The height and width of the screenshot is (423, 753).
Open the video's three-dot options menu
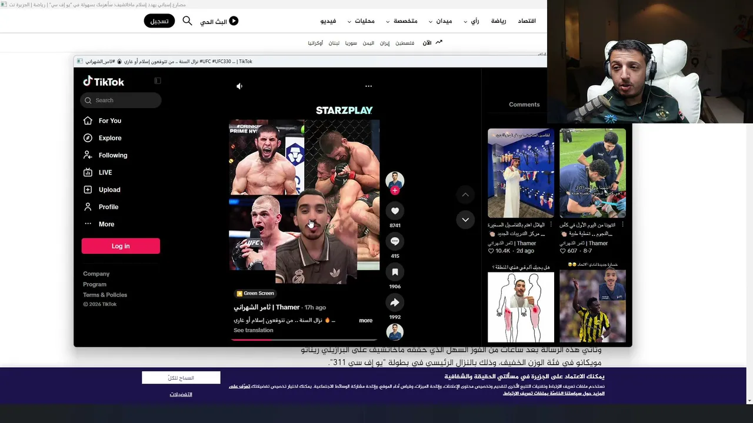tap(368, 86)
